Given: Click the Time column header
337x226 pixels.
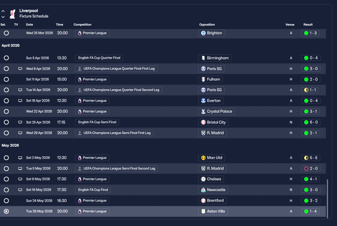Looking at the screenshot, I should pyautogui.click(x=60, y=25).
